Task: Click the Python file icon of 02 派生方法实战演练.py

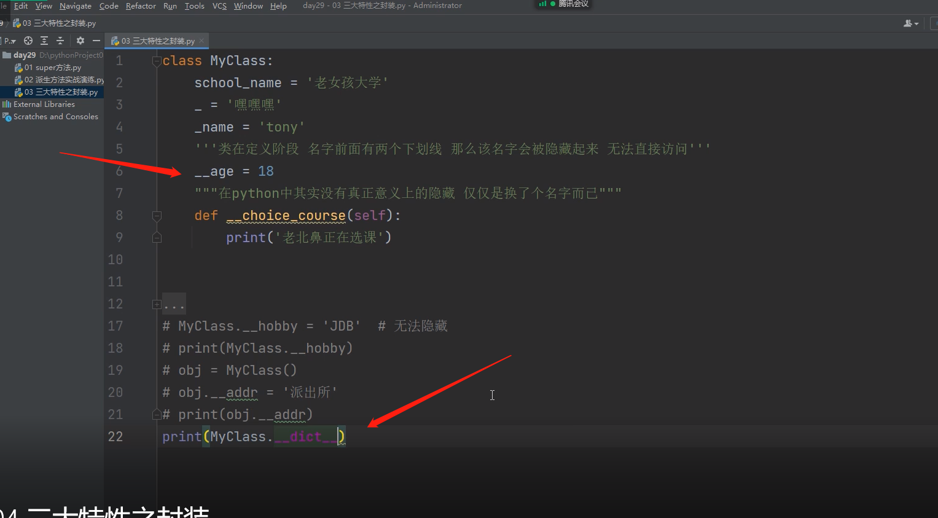Action: click(18, 80)
